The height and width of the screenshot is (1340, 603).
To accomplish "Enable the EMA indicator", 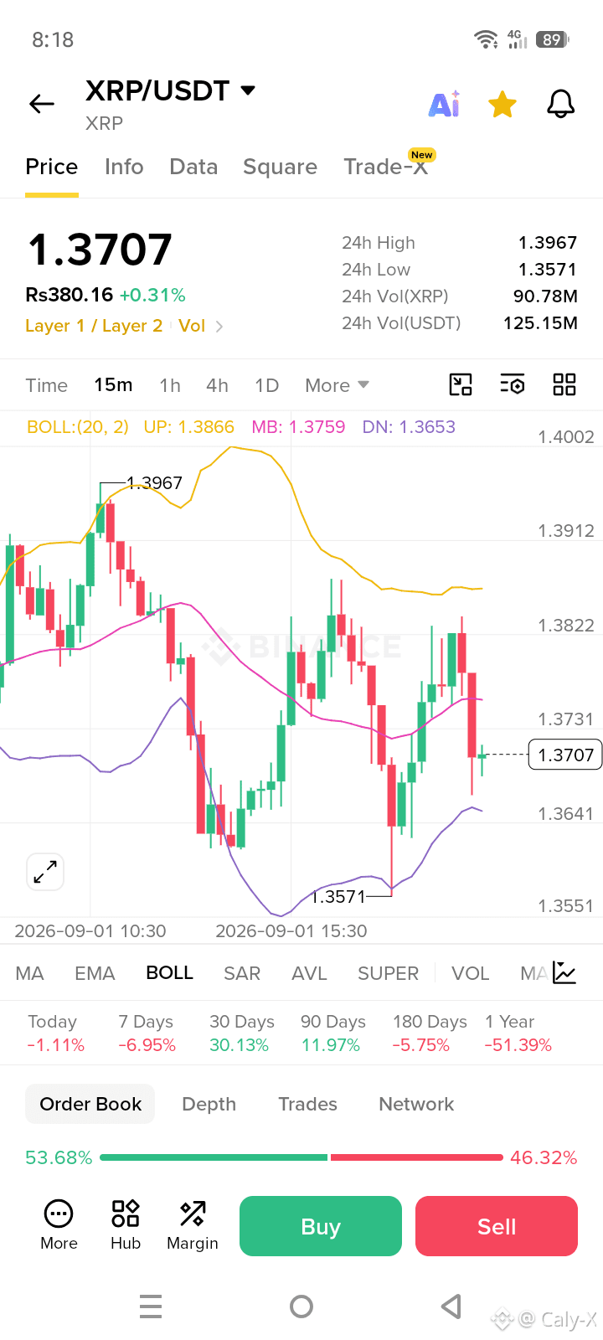I will point(95,973).
